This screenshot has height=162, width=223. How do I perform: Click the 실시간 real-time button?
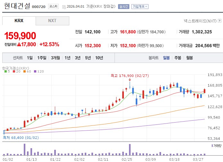pos(124,6)
